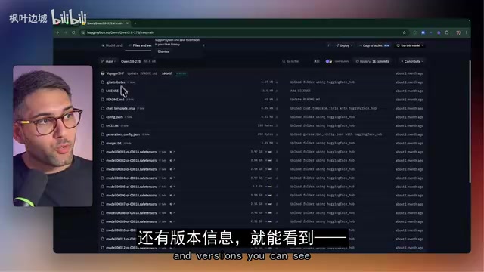Open the .gitattributes file
The width and height of the screenshot is (484, 272).
(116, 82)
